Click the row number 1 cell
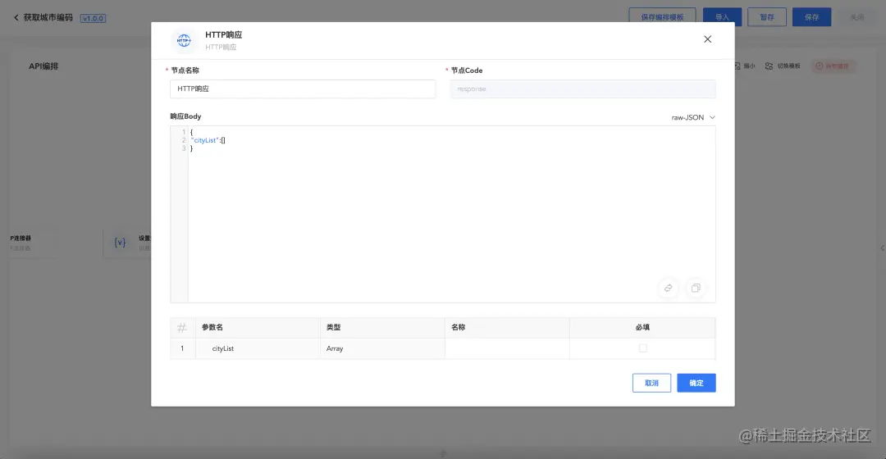 click(x=182, y=348)
